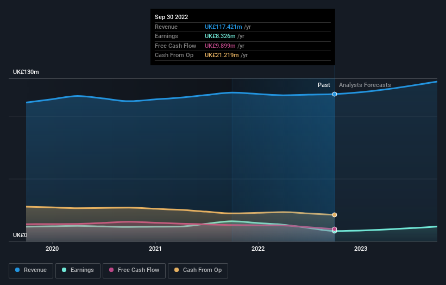This screenshot has width=446, height=285.
Task: Click the teal dot in Earnings legend
Action: (x=64, y=270)
